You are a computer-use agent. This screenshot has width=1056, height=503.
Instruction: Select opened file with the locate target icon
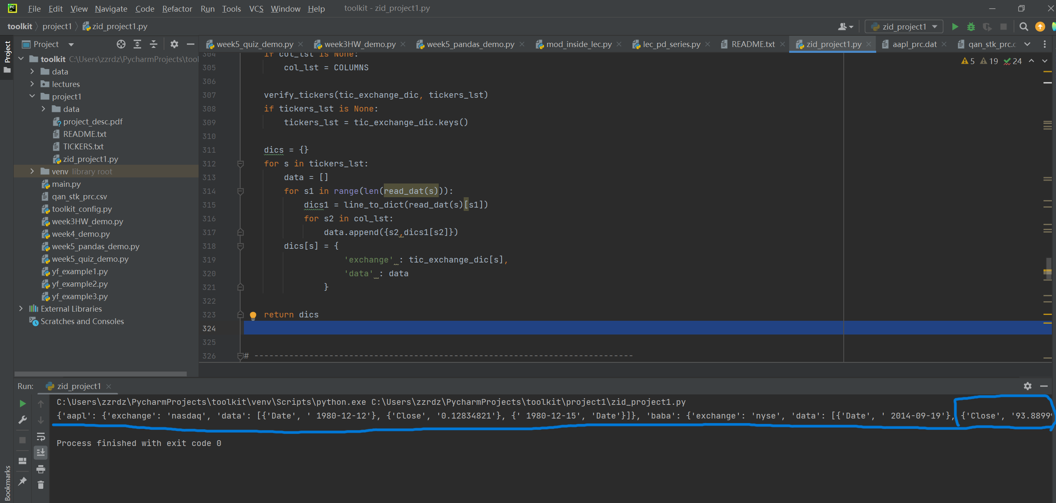click(x=121, y=44)
